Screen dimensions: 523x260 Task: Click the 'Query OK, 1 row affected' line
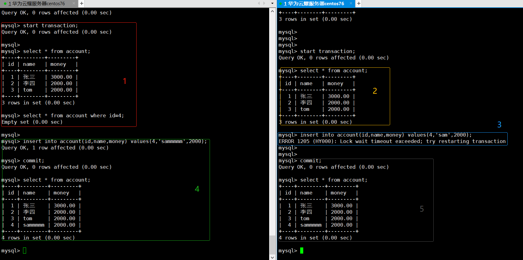tap(55, 148)
